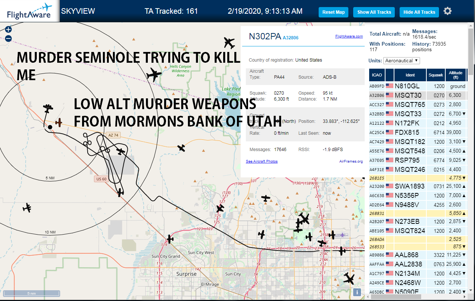
Task: Click the Hide All Tracks button
Action: 419,12
